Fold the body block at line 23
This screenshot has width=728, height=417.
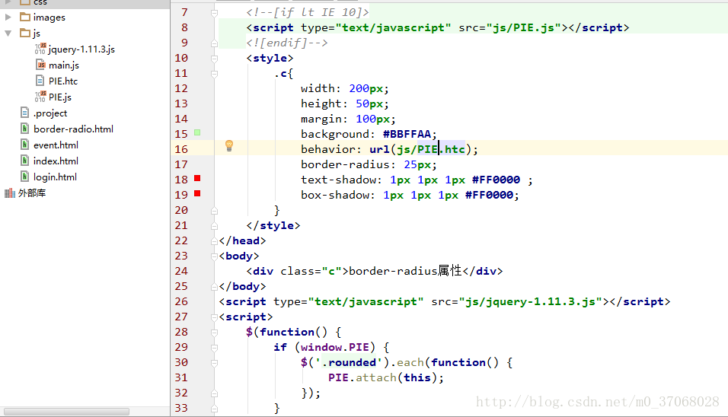214,256
